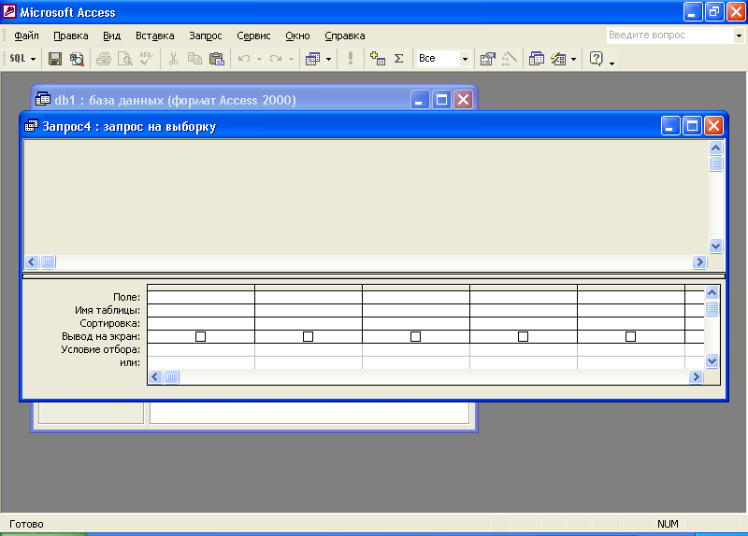
Task: Click the Запрос4 query window icon
Action: pos(32,126)
